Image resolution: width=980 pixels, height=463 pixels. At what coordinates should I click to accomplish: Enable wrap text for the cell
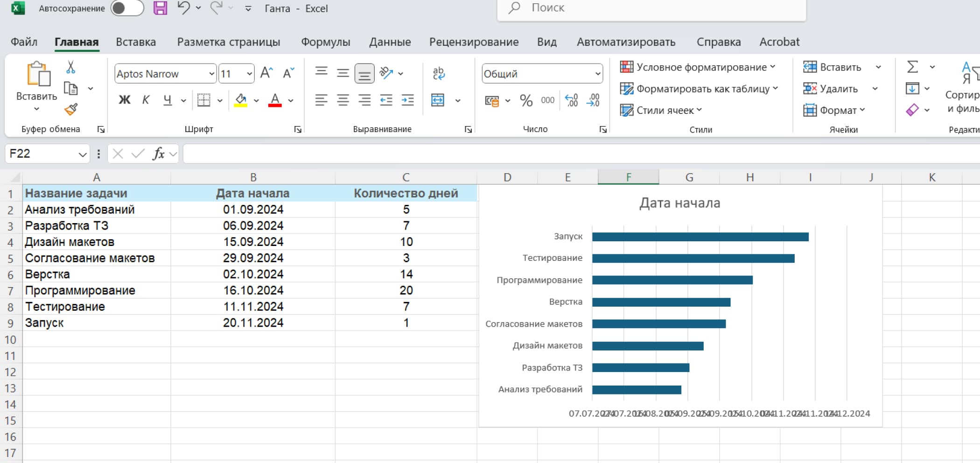click(x=438, y=73)
